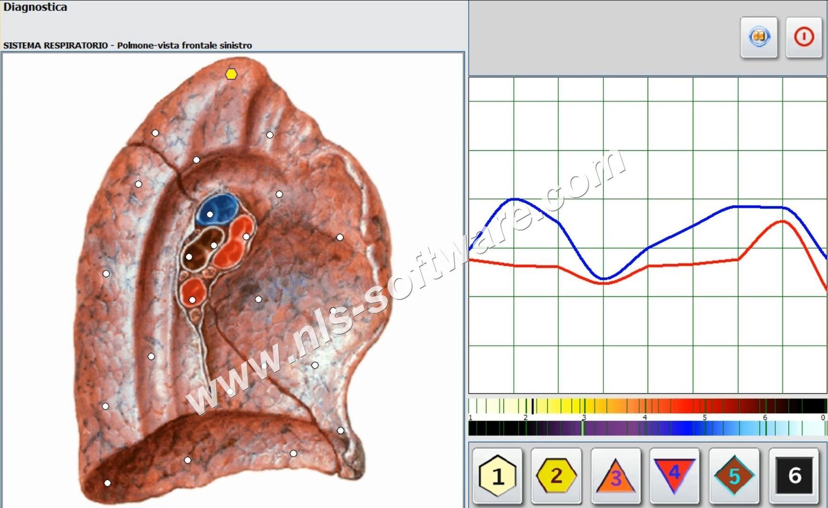The height and width of the screenshot is (508, 828).
Task: Select the level 3 orange triangle icon
Action: coord(615,475)
